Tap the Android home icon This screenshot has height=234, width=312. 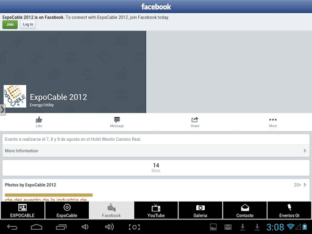pyautogui.click(x=37, y=227)
